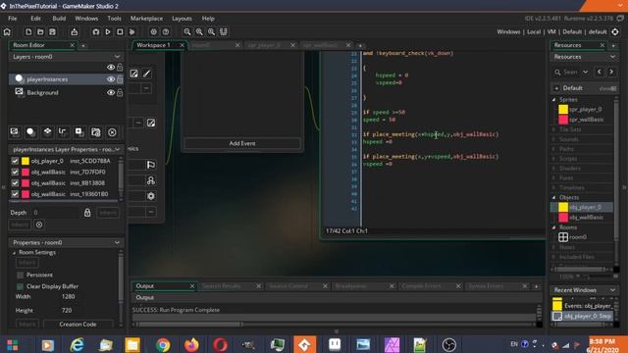This screenshot has width=628, height=353.
Task: Select the Output tab
Action: [x=145, y=286]
